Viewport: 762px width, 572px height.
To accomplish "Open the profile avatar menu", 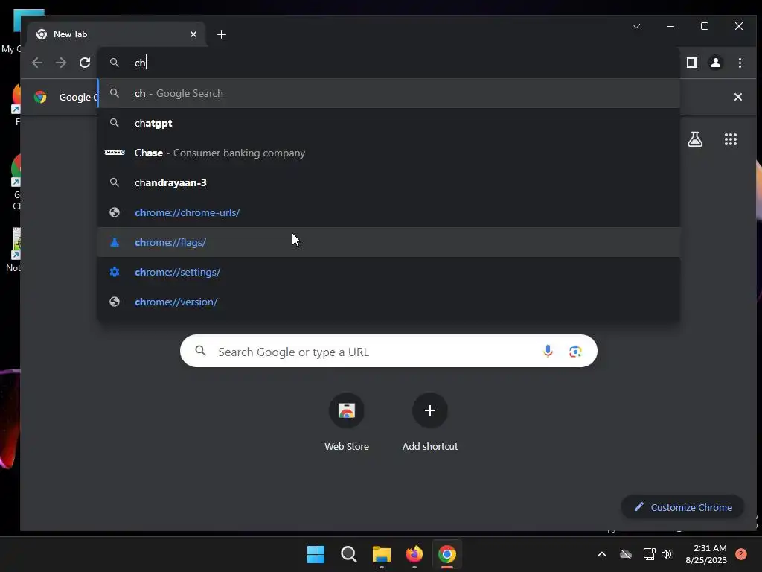I will (715, 63).
